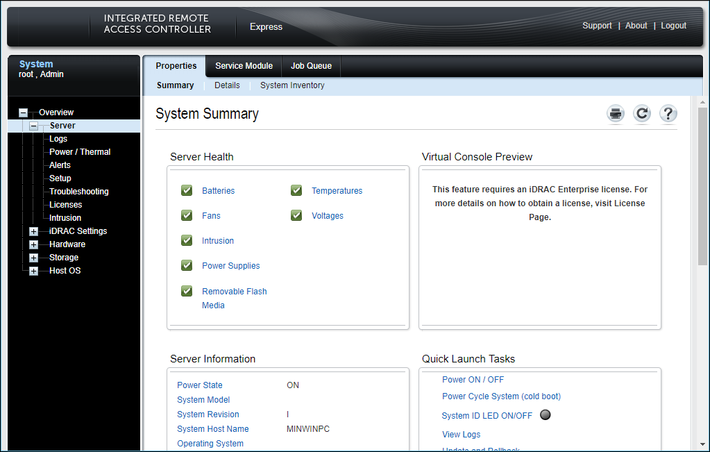Image resolution: width=710 pixels, height=452 pixels.
Task: Click Power Cycle System (cold boot)
Action: (x=501, y=396)
